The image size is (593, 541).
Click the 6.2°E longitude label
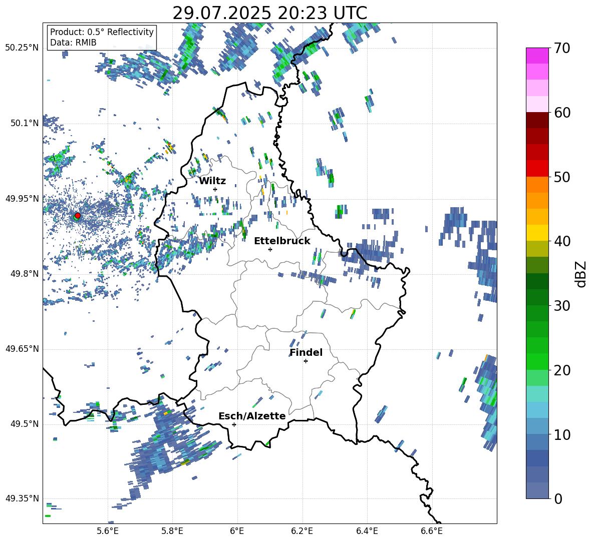tap(302, 531)
